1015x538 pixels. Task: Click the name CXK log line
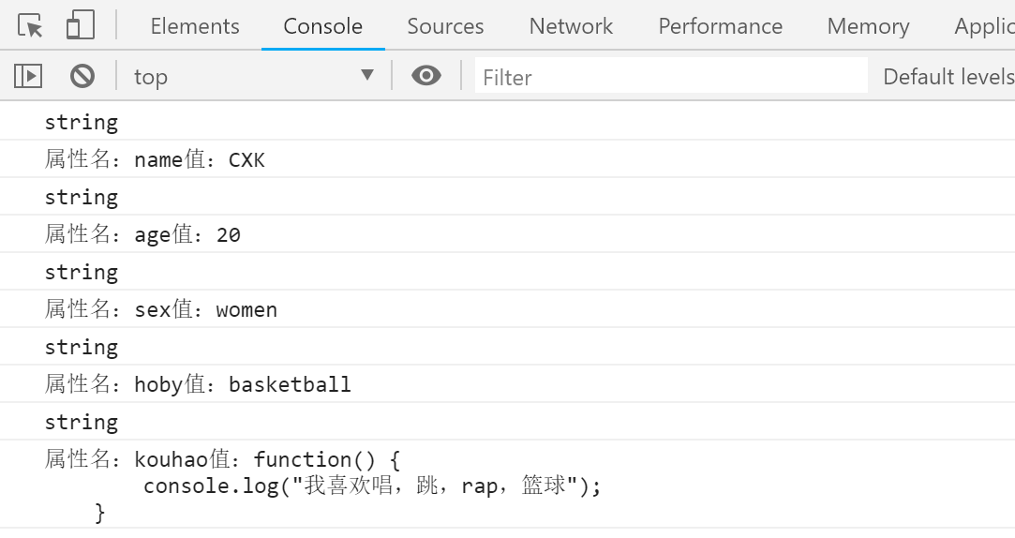[x=156, y=159]
